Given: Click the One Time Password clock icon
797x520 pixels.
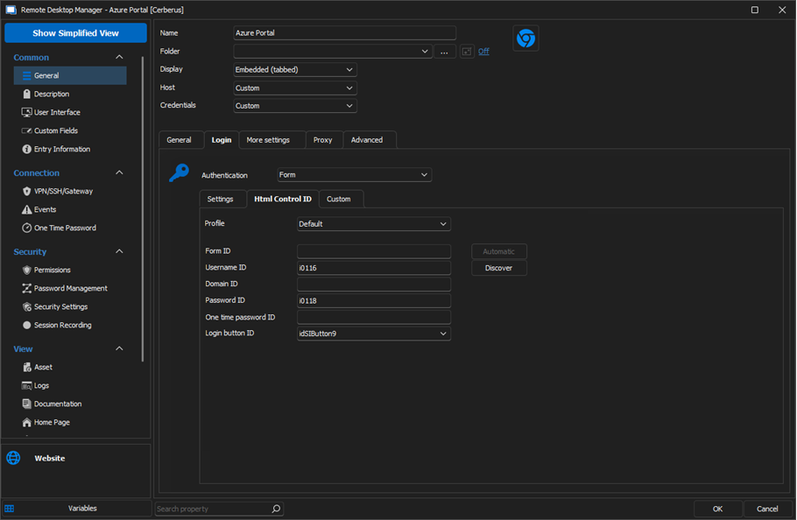Looking at the screenshot, I should click(27, 228).
